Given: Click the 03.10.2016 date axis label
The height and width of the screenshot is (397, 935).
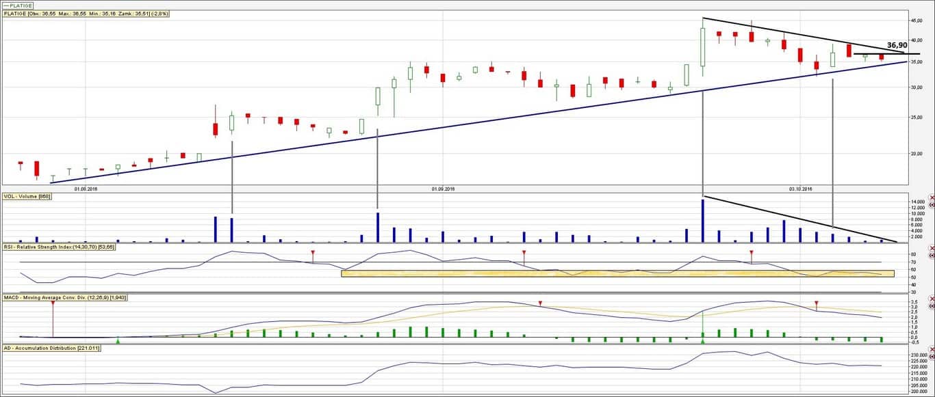Looking at the screenshot, I should (x=800, y=189).
